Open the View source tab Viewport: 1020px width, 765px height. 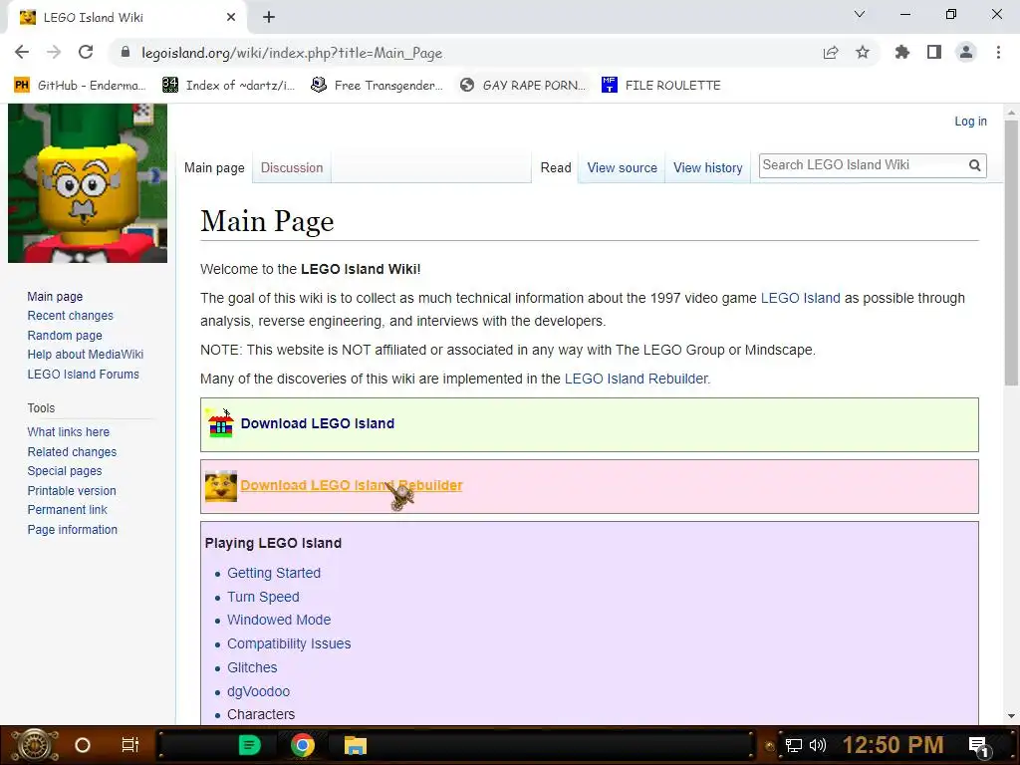[x=622, y=167]
